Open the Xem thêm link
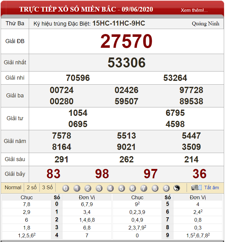The width and height of the screenshot is (226, 242). [194, 10]
